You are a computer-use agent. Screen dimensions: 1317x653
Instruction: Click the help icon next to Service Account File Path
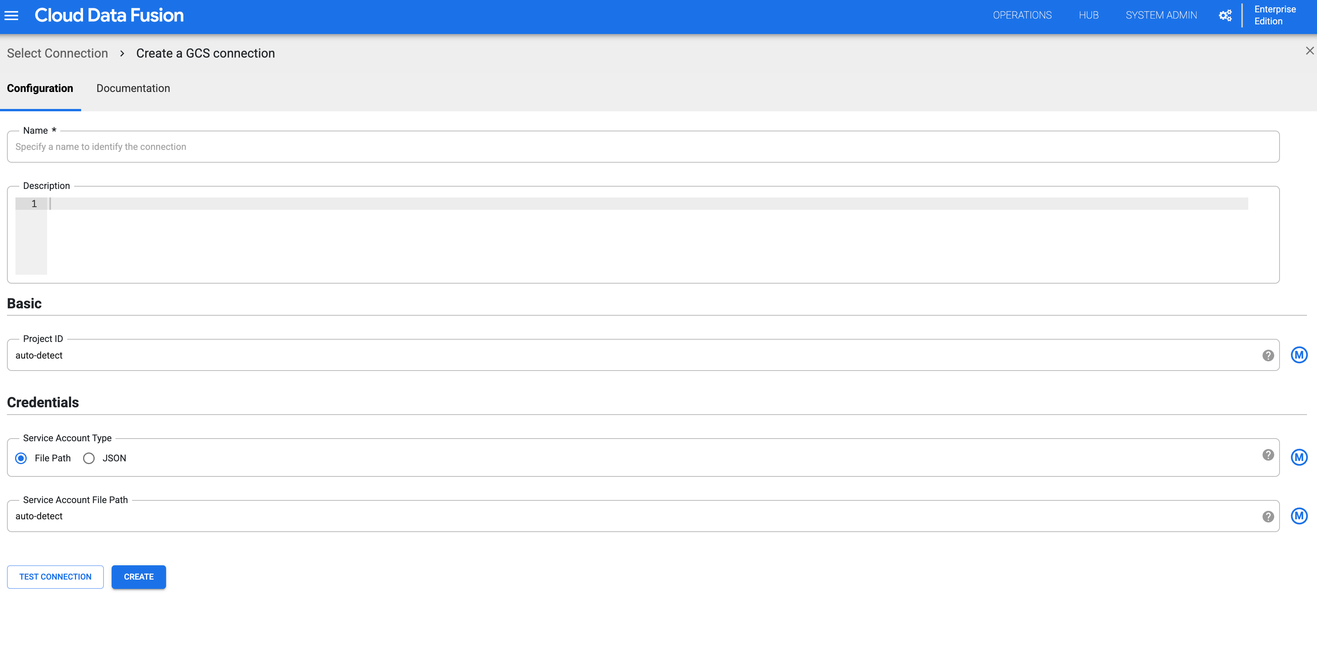tap(1268, 515)
